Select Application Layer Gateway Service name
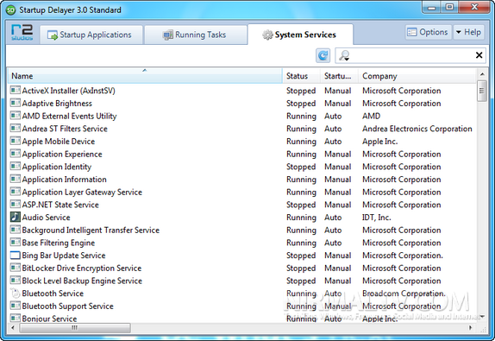This screenshot has width=495, height=341. point(82,193)
